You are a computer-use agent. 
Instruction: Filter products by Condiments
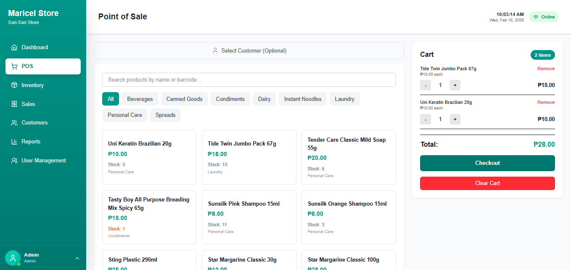(230, 99)
